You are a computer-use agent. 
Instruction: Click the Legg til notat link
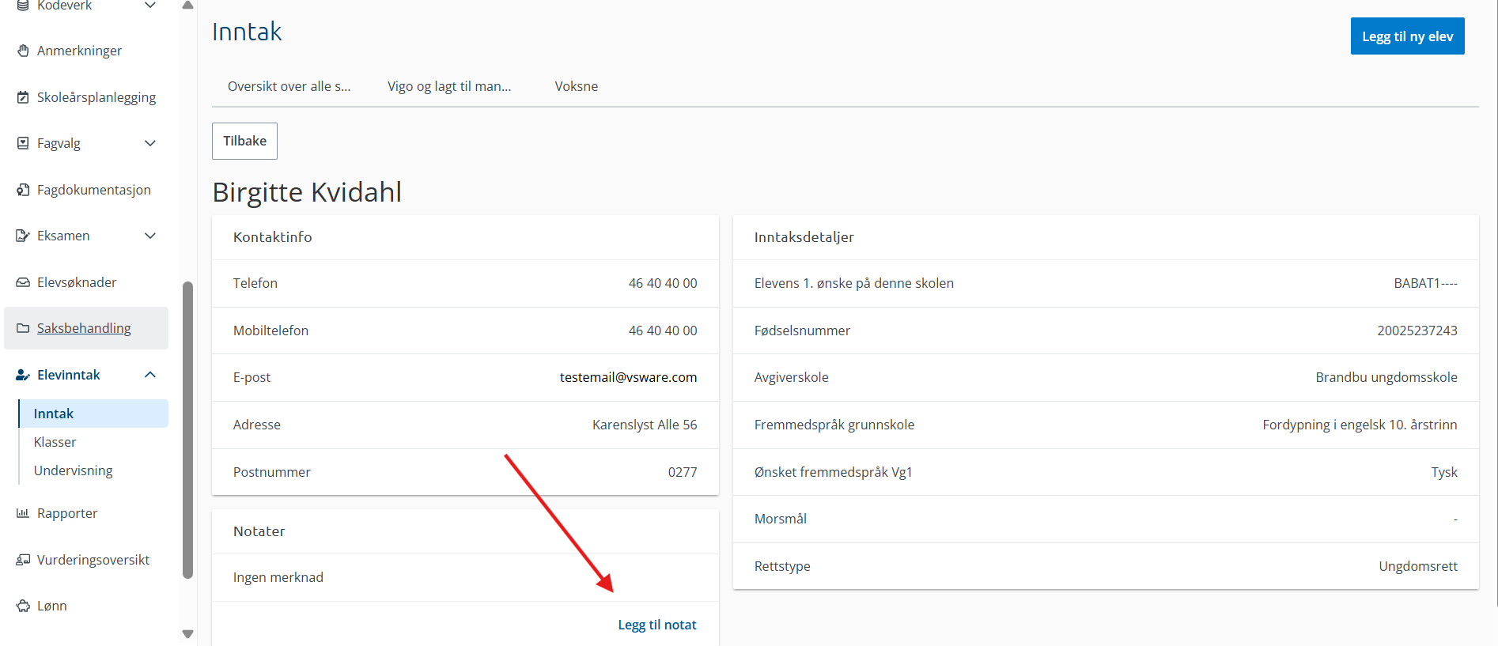click(657, 625)
